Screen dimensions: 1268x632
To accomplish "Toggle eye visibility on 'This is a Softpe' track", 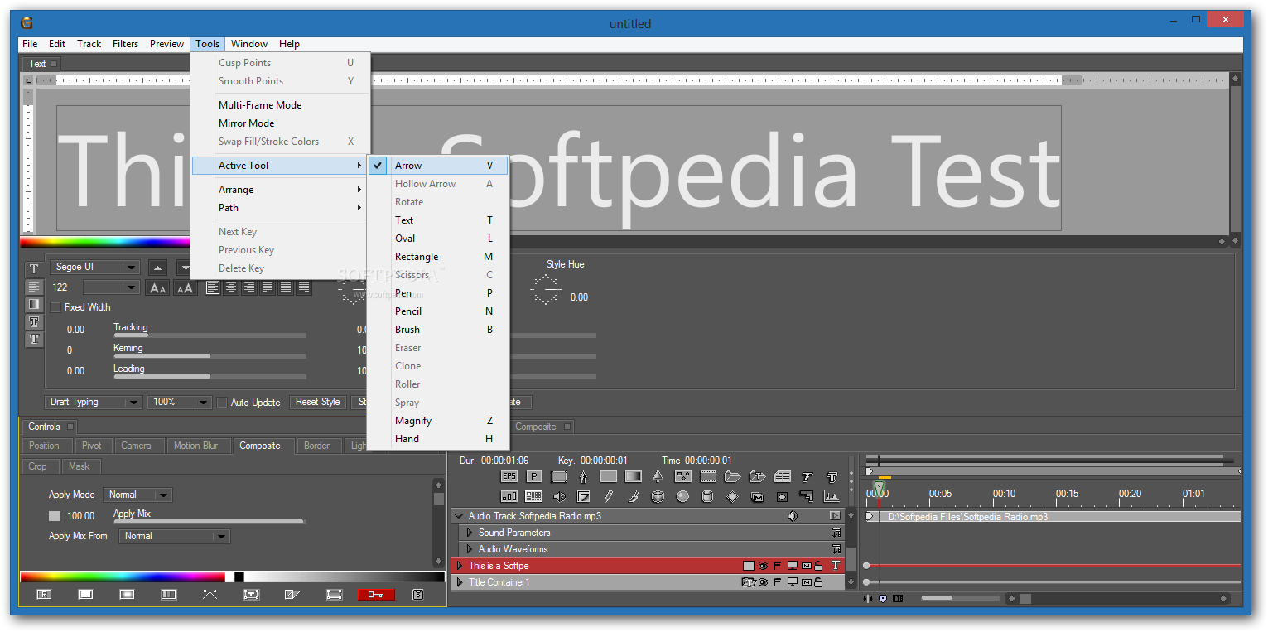I will click(x=763, y=566).
